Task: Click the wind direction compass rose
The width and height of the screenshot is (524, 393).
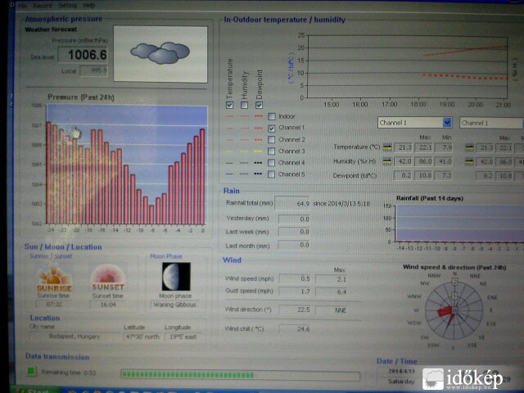Action: (x=446, y=310)
